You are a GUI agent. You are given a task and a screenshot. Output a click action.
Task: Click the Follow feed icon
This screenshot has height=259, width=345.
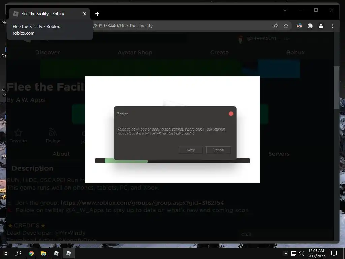pyautogui.click(x=53, y=132)
